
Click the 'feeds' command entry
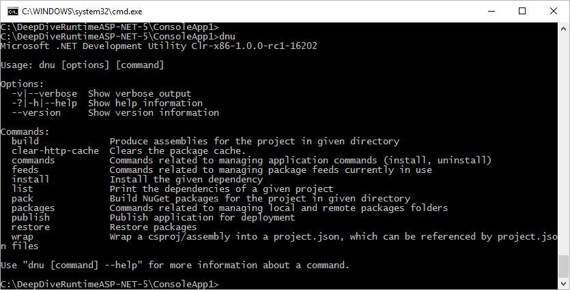pyautogui.click(x=25, y=170)
